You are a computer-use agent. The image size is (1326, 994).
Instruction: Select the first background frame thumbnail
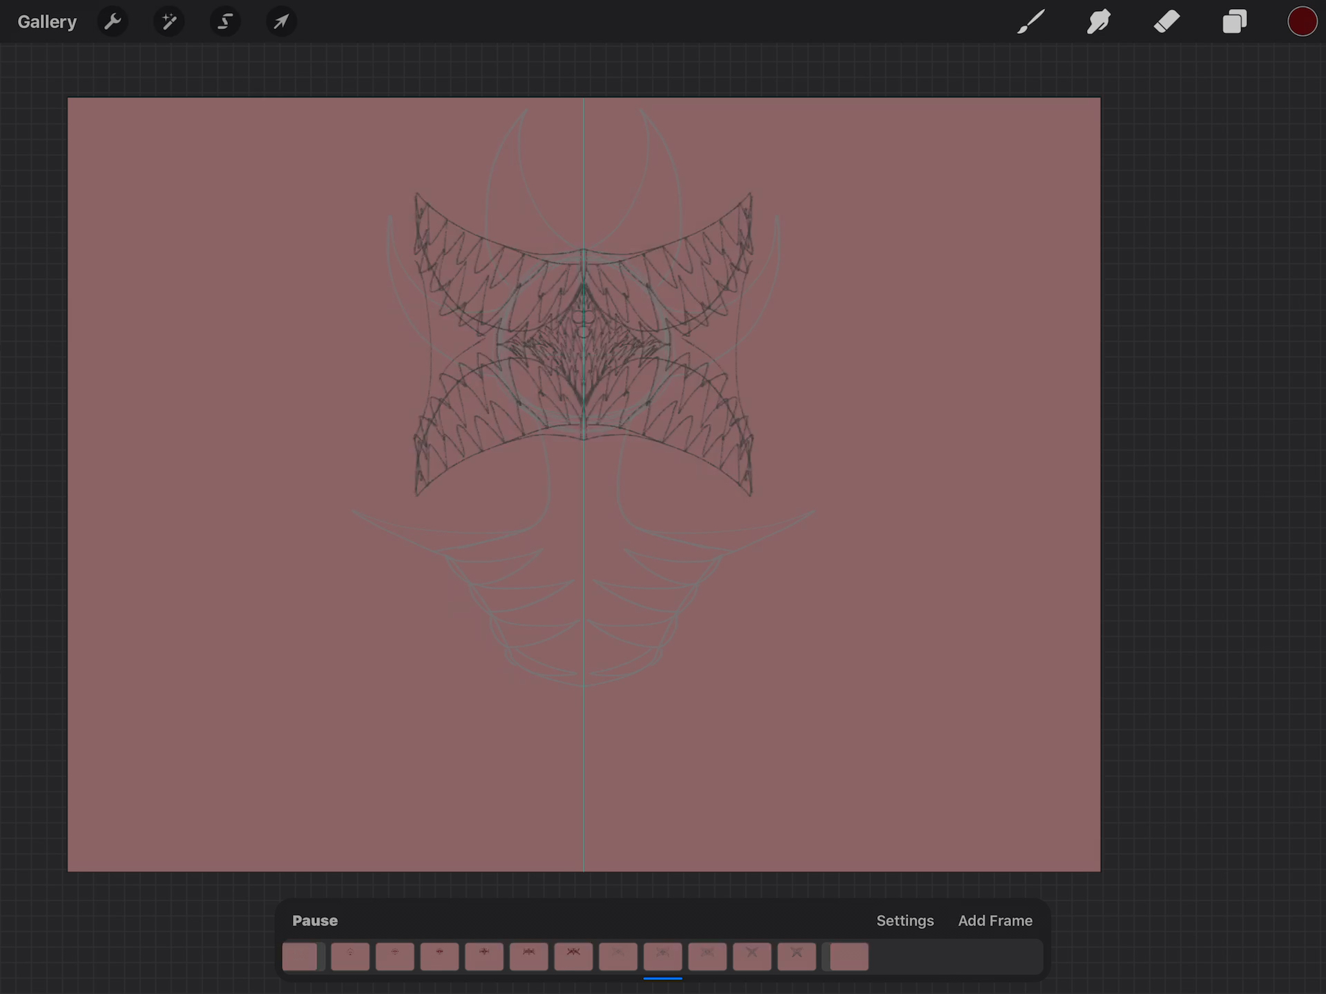click(x=301, y=957)
